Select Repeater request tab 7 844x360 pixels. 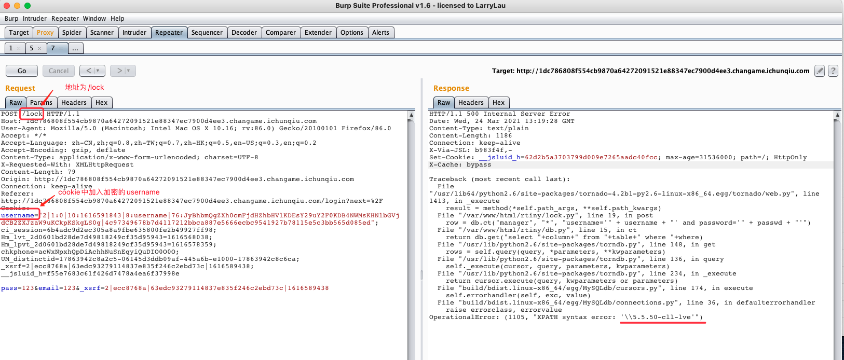[x=52, y=48]
